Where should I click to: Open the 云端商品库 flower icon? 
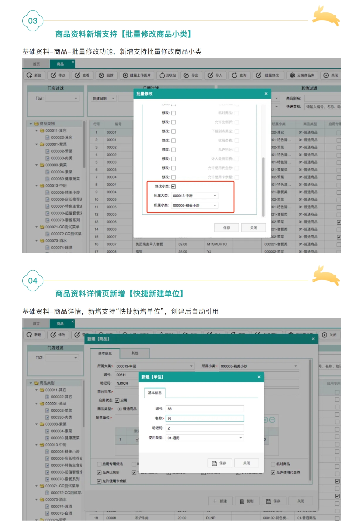click(292, 75)
